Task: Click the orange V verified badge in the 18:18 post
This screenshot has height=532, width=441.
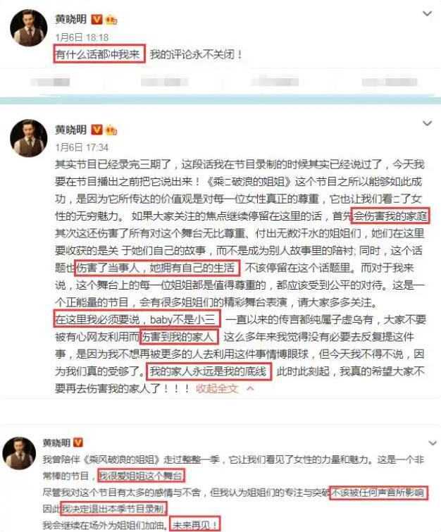Action: 97,19
